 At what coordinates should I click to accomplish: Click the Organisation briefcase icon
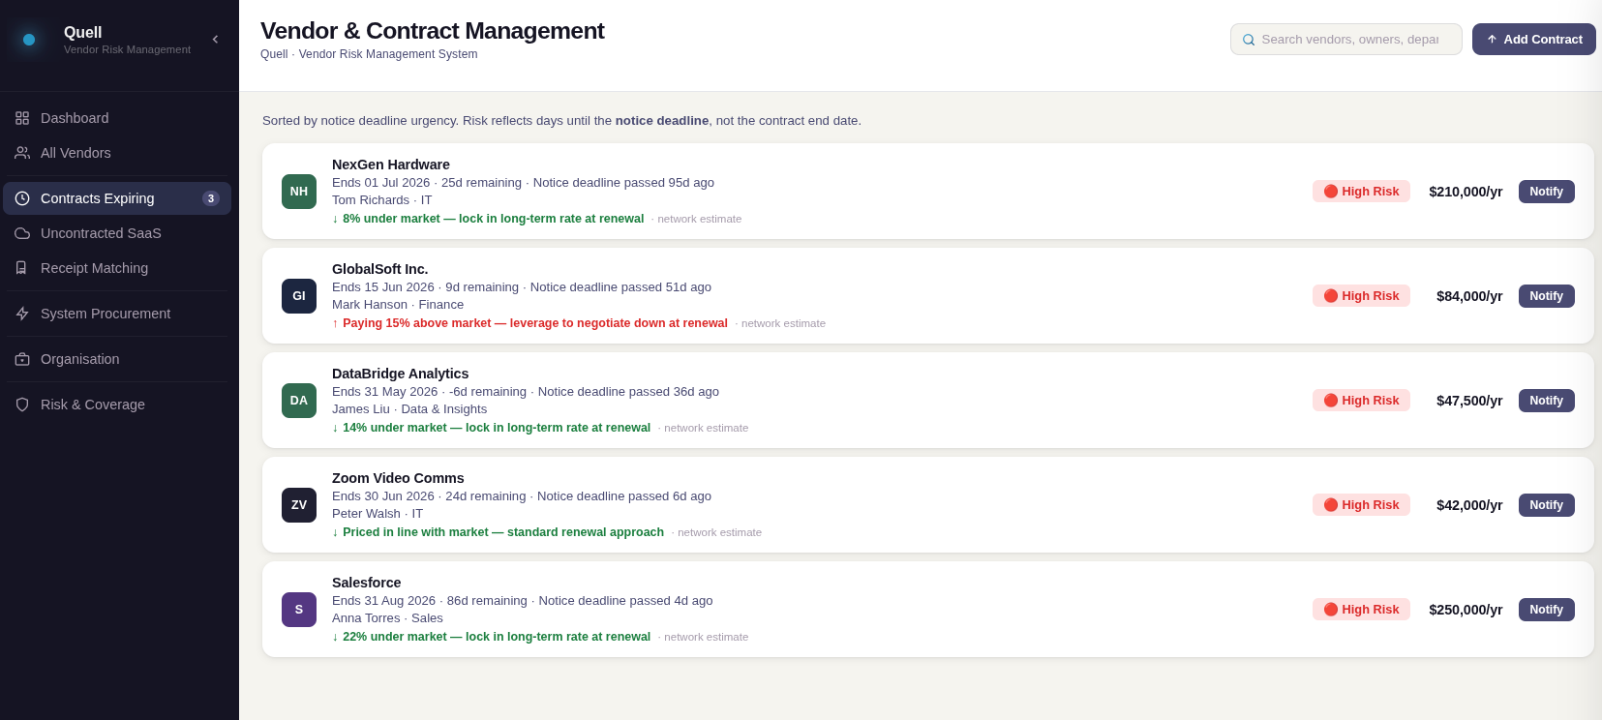tap(22, 359)
